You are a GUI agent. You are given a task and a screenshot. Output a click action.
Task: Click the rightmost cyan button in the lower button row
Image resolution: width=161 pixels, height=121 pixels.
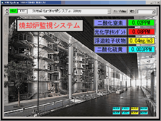click(x=144, y=113)
